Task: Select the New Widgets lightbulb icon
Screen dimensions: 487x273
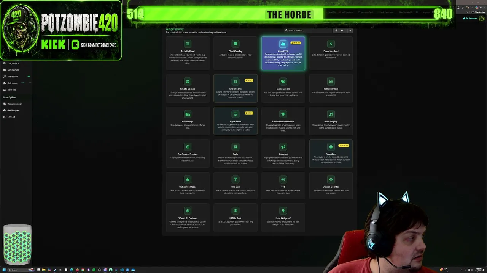Action: [283, 211]
